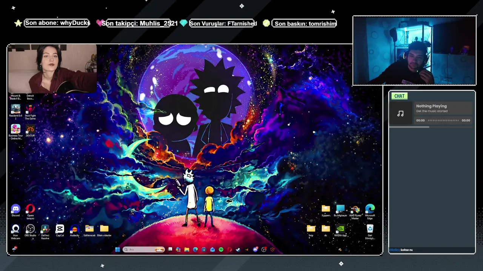Click Son Vuruşlar: FTarnished label
Viewport: 483px width, 271px height.
(x=223, y=23)
